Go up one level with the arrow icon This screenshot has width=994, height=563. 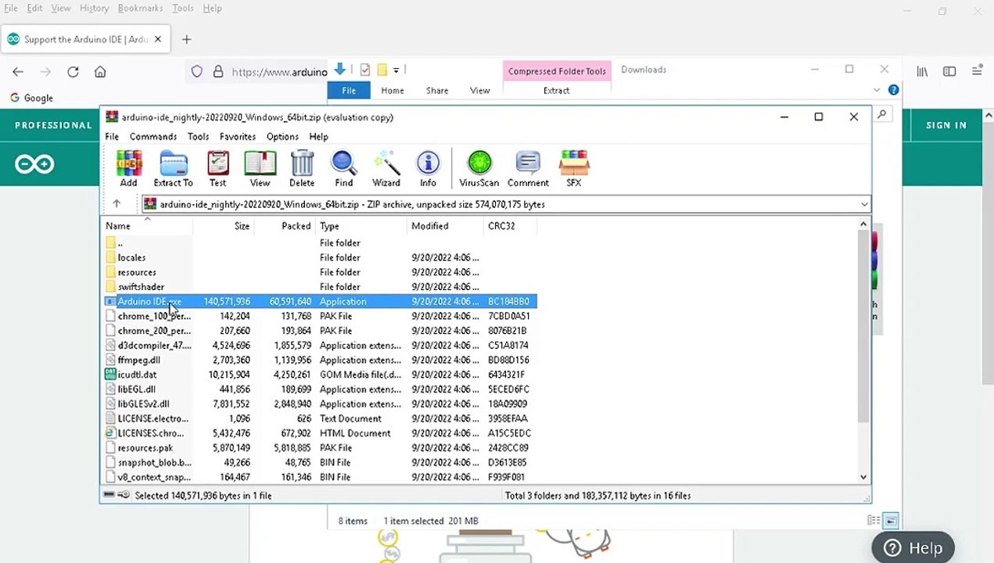click(x=116, y=204)
